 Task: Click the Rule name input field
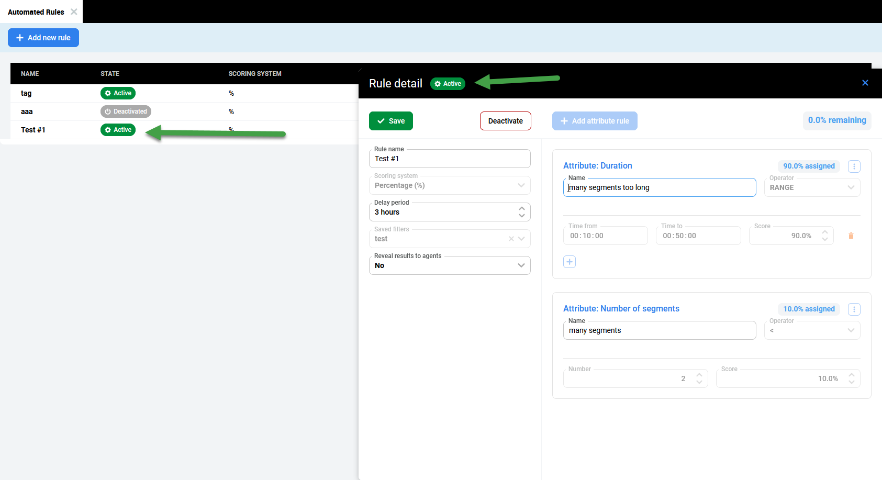(x=449, y=159)
